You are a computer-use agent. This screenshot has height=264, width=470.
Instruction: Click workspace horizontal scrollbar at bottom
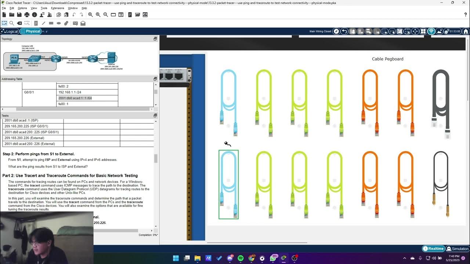coord(257,242)
